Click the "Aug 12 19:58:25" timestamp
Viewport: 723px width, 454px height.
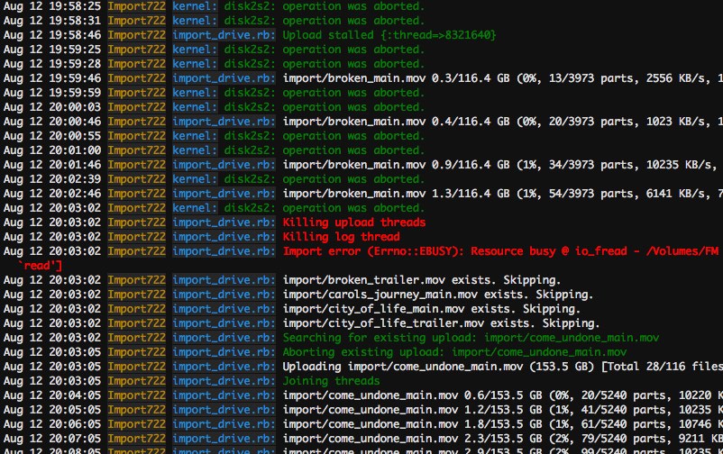(x=51, y=6)
